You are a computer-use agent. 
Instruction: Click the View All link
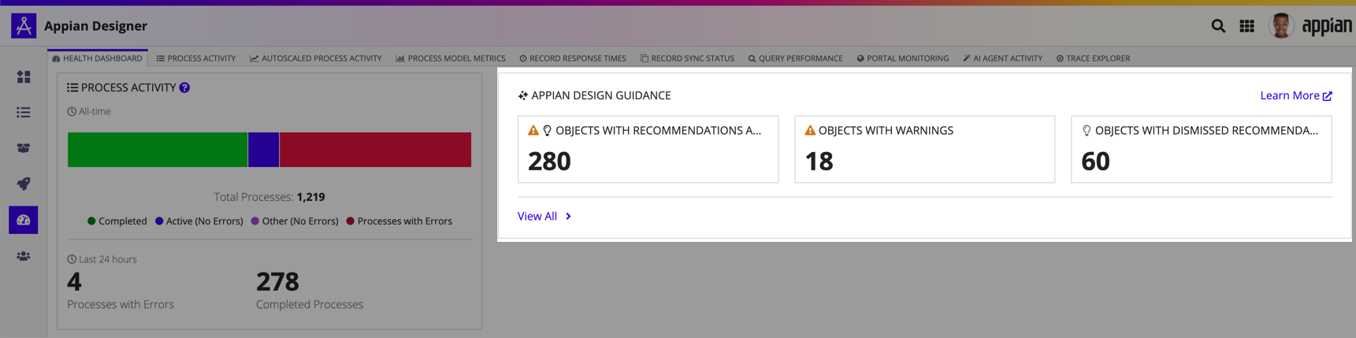point(544,216)
